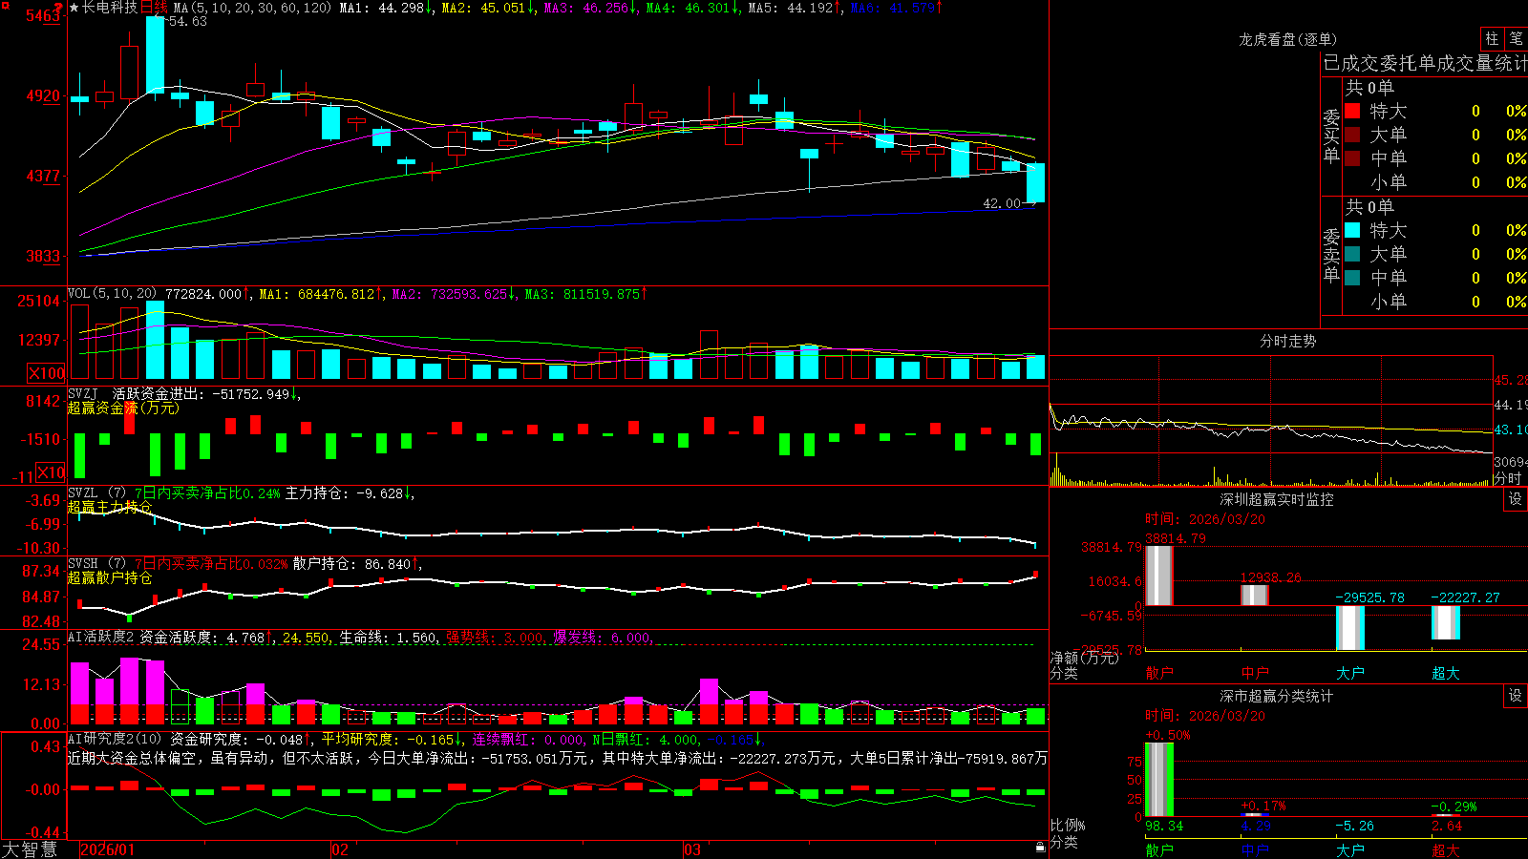Click the AI研究度2(10) indicator name
The image size is (1528, 859).
115,739
